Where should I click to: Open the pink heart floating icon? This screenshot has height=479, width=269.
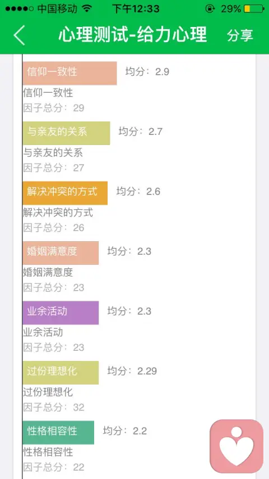[x=236, y=446]
